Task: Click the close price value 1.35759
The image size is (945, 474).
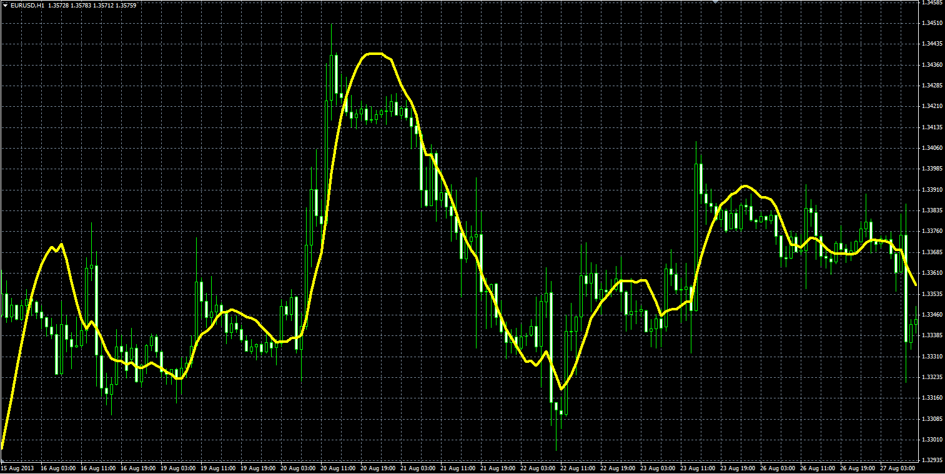Action: click(x=126, y=5)
